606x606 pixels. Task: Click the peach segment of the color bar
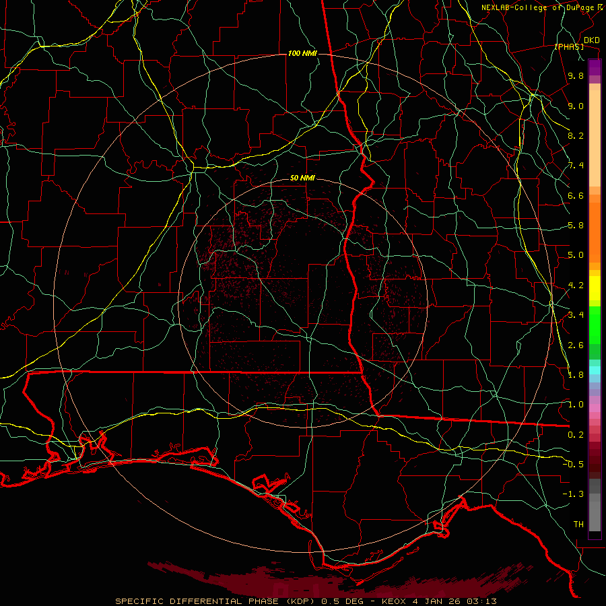pyautogui.click(x=595, y=138)
